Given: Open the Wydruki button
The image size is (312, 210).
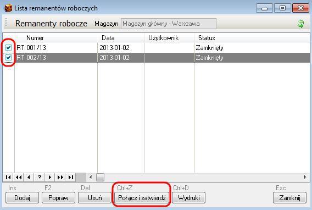Looking at the screenshot, I should [x=188, y=198].
